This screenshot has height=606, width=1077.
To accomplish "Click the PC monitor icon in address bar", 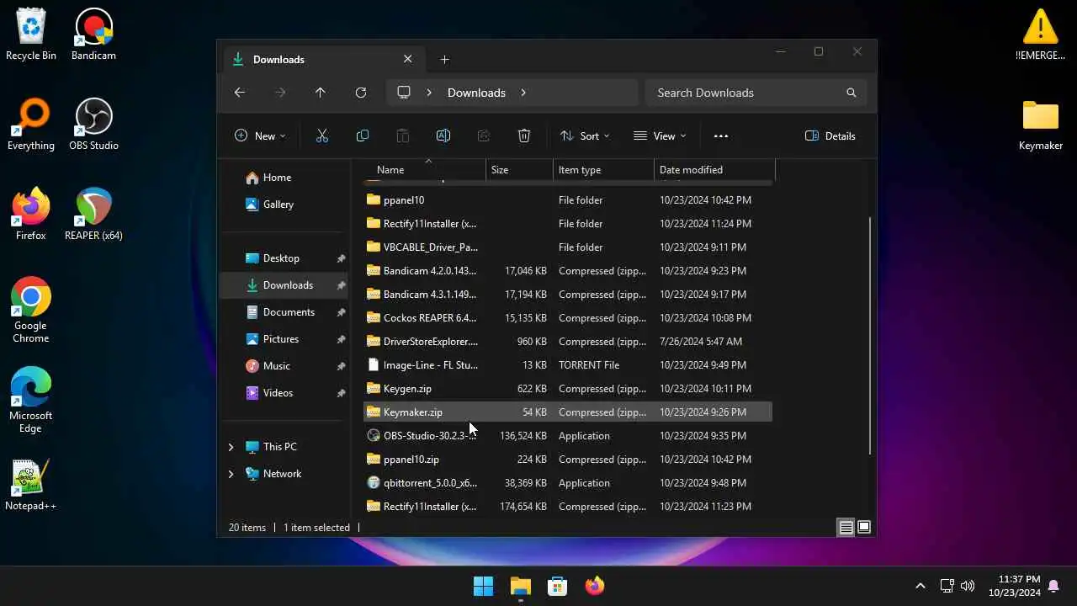I will [x=404, y=93].
